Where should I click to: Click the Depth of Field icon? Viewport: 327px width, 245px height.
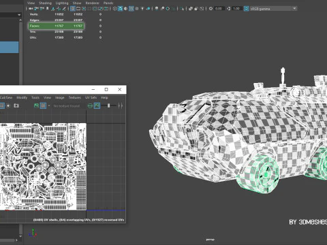174,9
